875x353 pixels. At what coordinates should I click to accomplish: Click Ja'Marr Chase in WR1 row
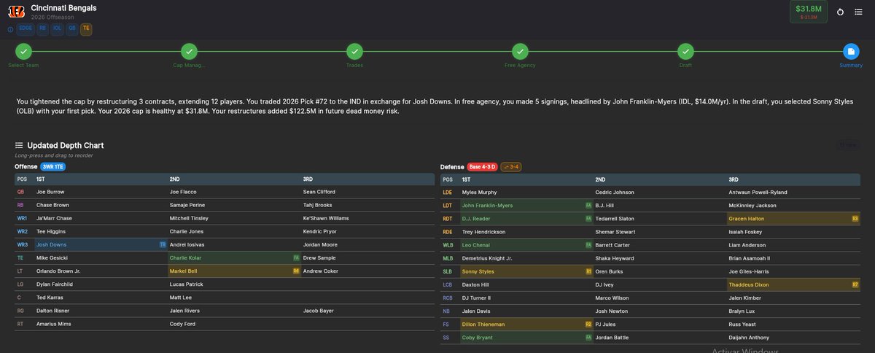53,218
